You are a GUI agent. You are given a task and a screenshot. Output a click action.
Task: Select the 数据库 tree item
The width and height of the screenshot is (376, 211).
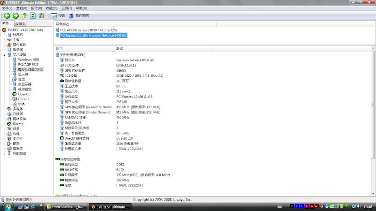tap(18, 149)
